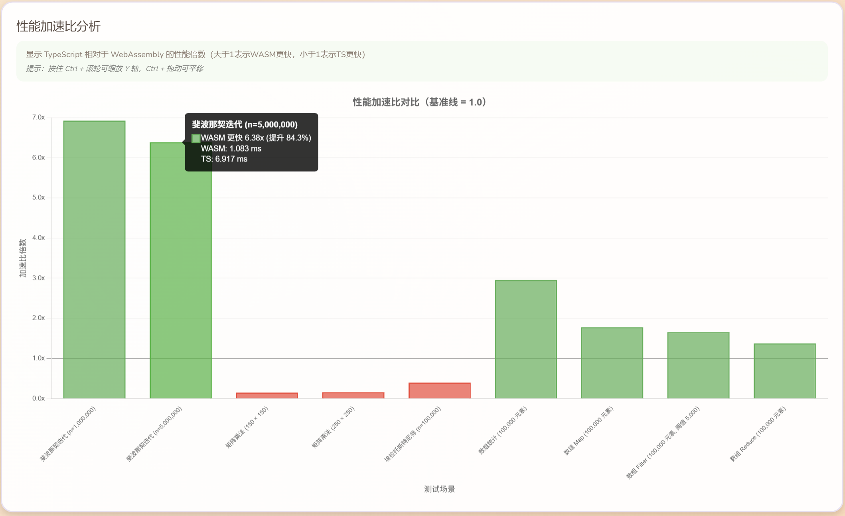Click the 性能加速比分析 heading

tap(59, 26)
